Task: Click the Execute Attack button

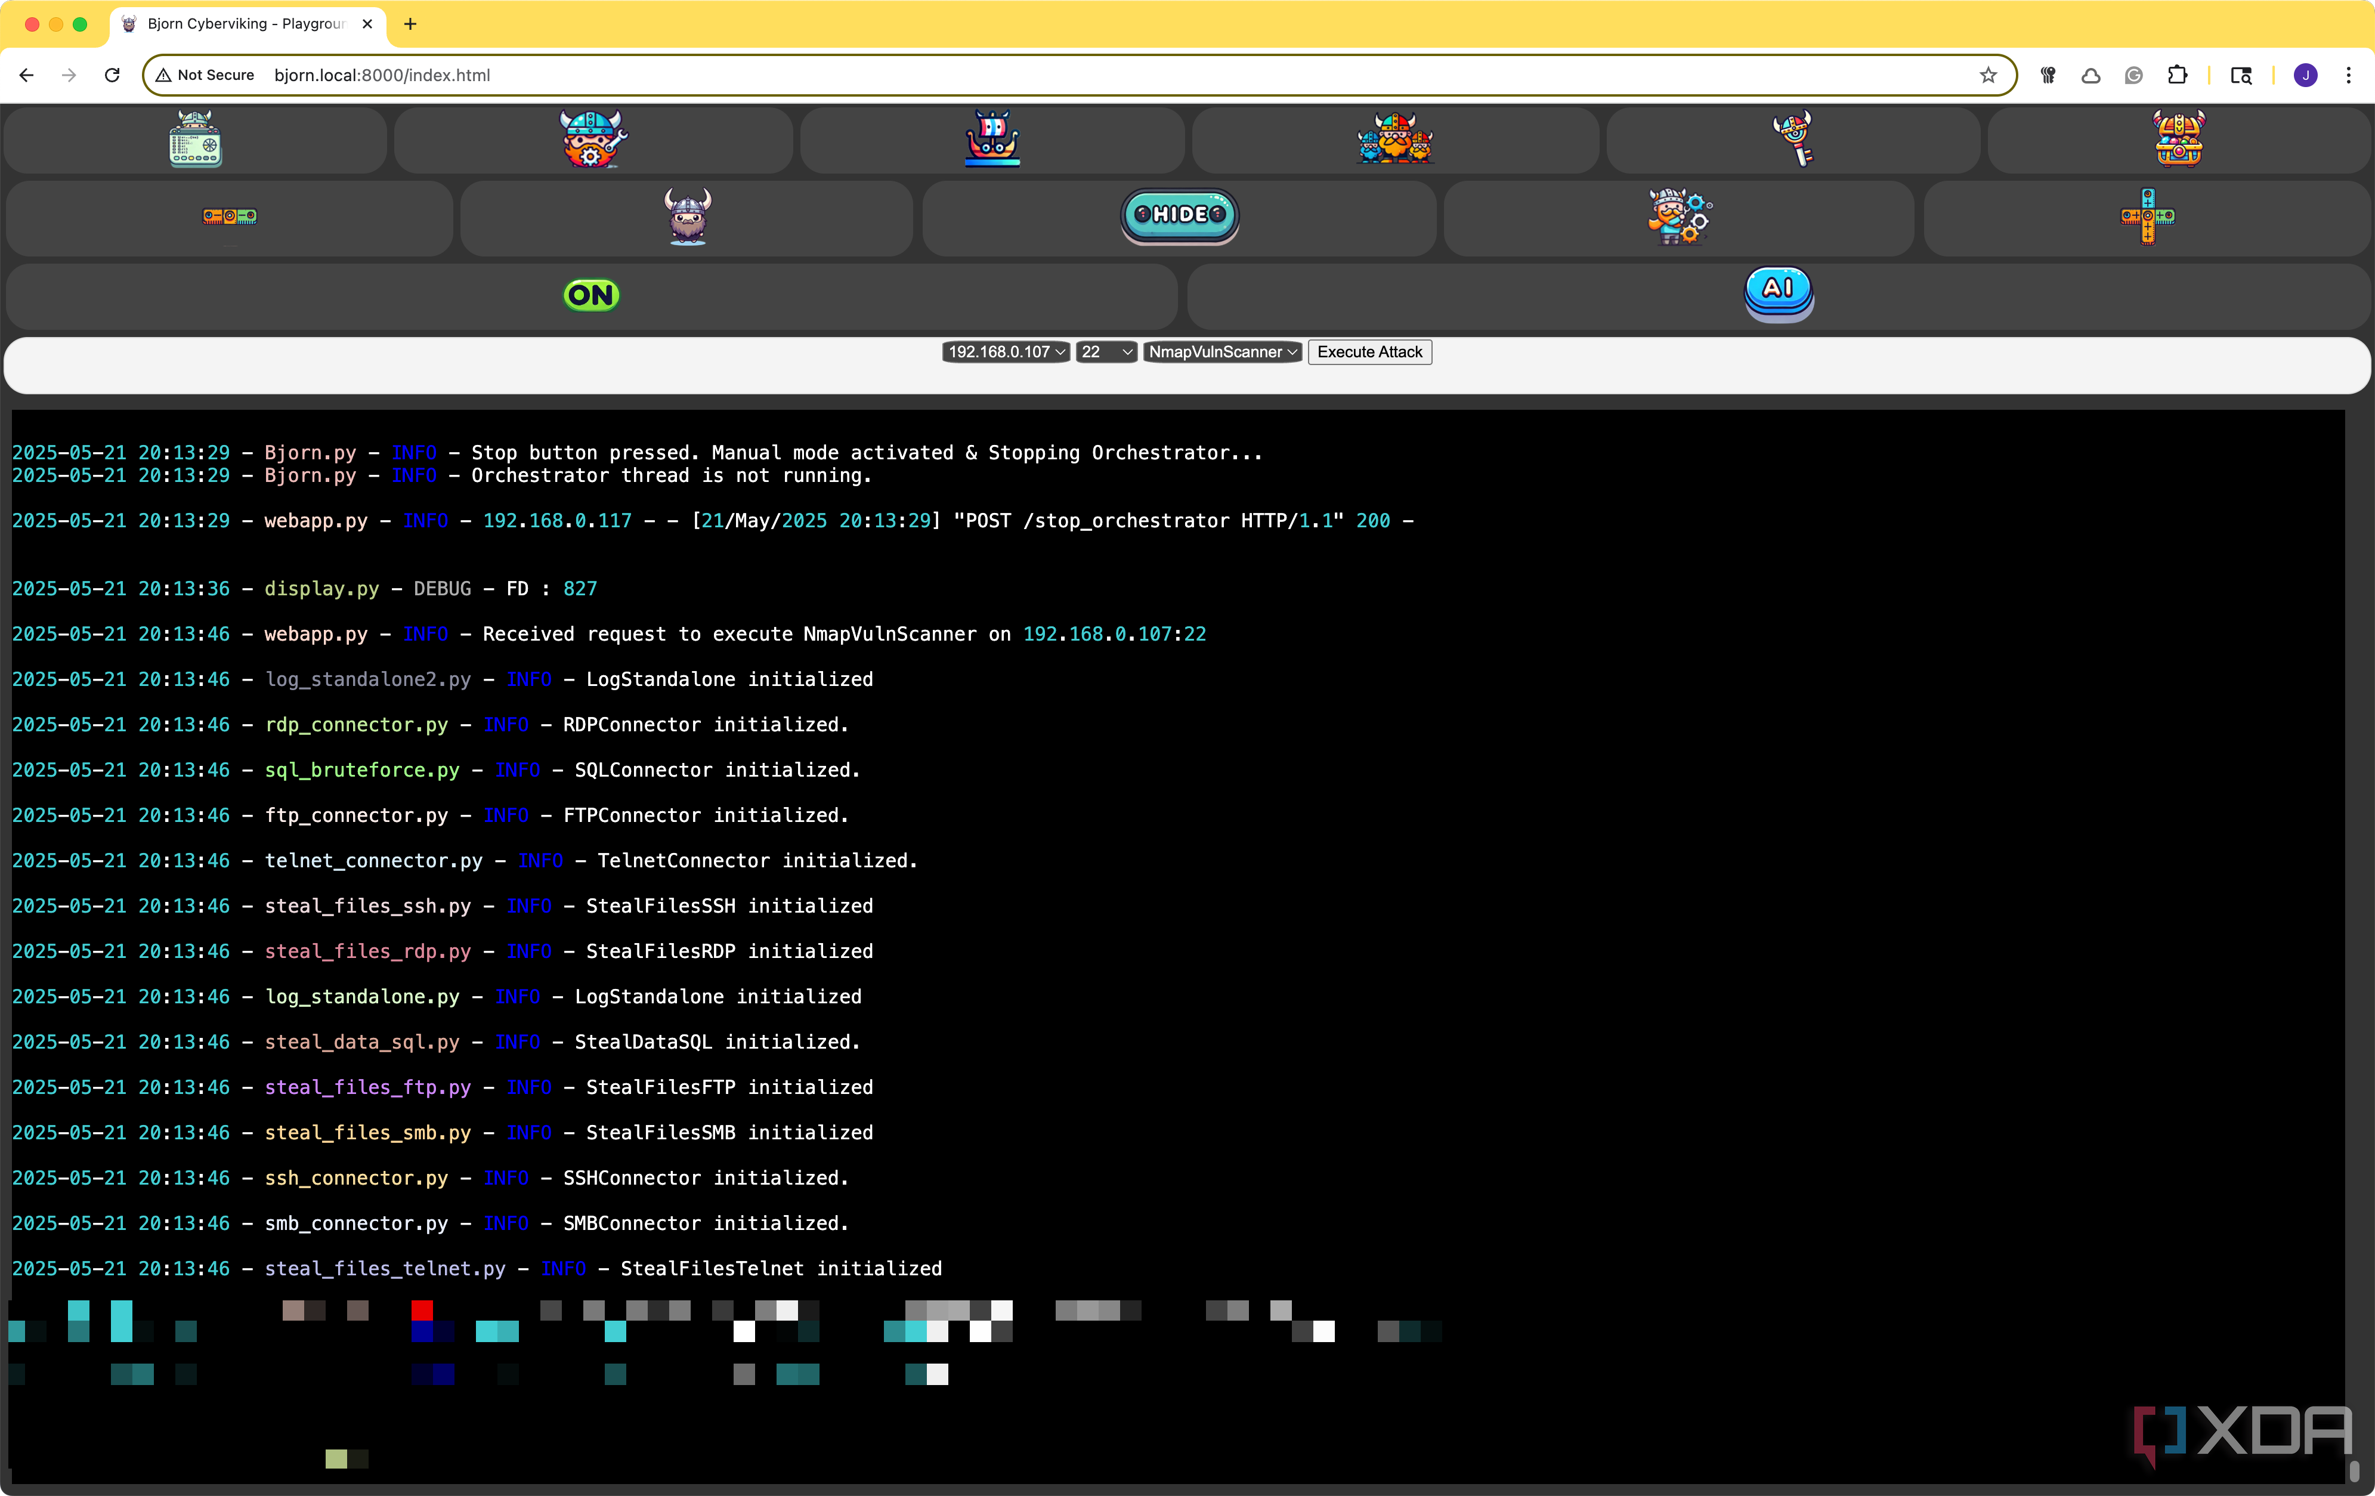Action: [x=1370, y=352]
